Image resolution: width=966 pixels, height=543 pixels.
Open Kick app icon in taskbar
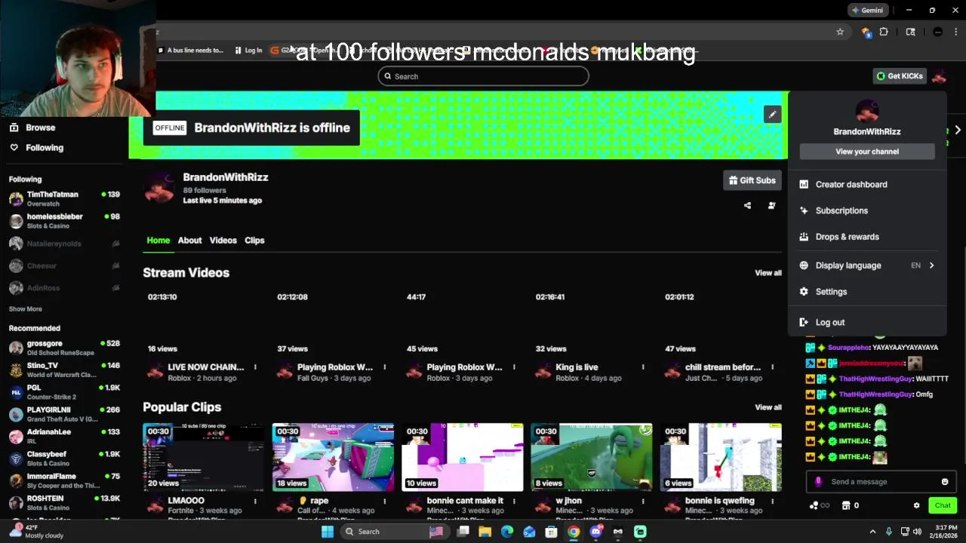coord(640,532)
